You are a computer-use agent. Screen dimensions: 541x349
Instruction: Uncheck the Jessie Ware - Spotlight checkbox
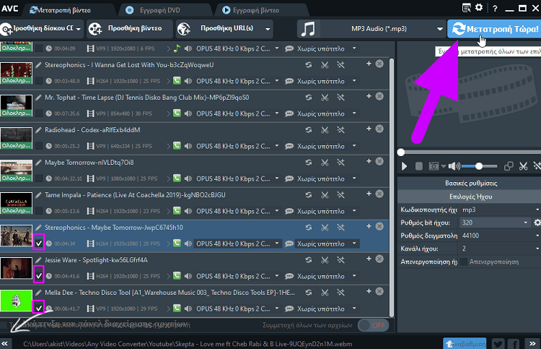(x=39, y=276)
